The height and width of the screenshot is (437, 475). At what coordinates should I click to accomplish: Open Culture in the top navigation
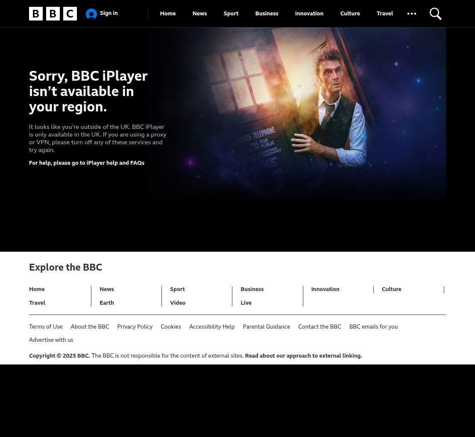[350, 14]
